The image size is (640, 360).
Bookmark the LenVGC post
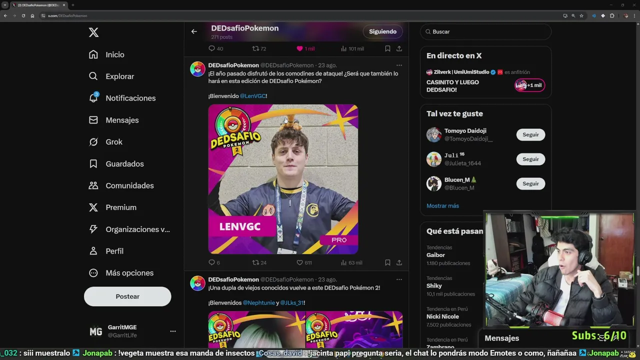pos(387,262)
